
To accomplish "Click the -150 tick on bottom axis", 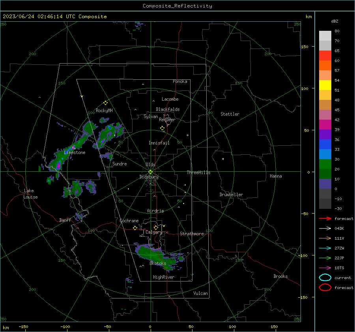I will (23, 327).
